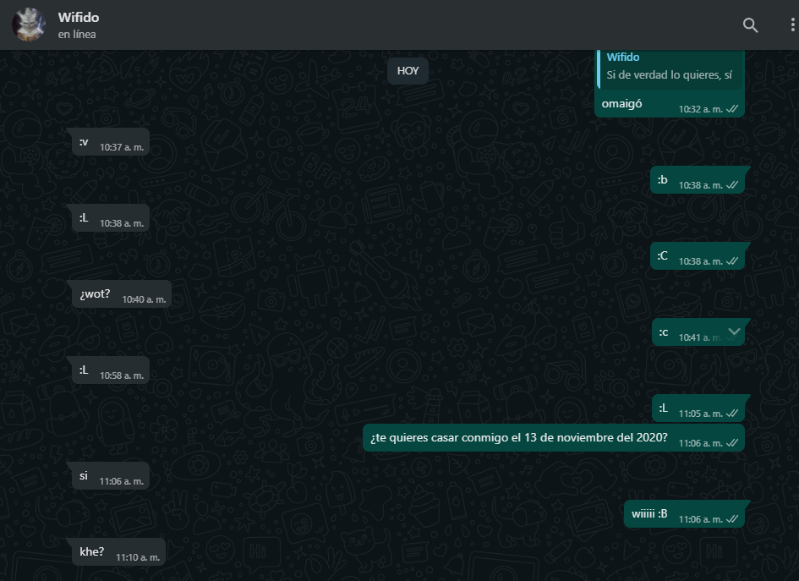Click read-receipt checkmarks on 'omaigó' message

pos(732,109)
